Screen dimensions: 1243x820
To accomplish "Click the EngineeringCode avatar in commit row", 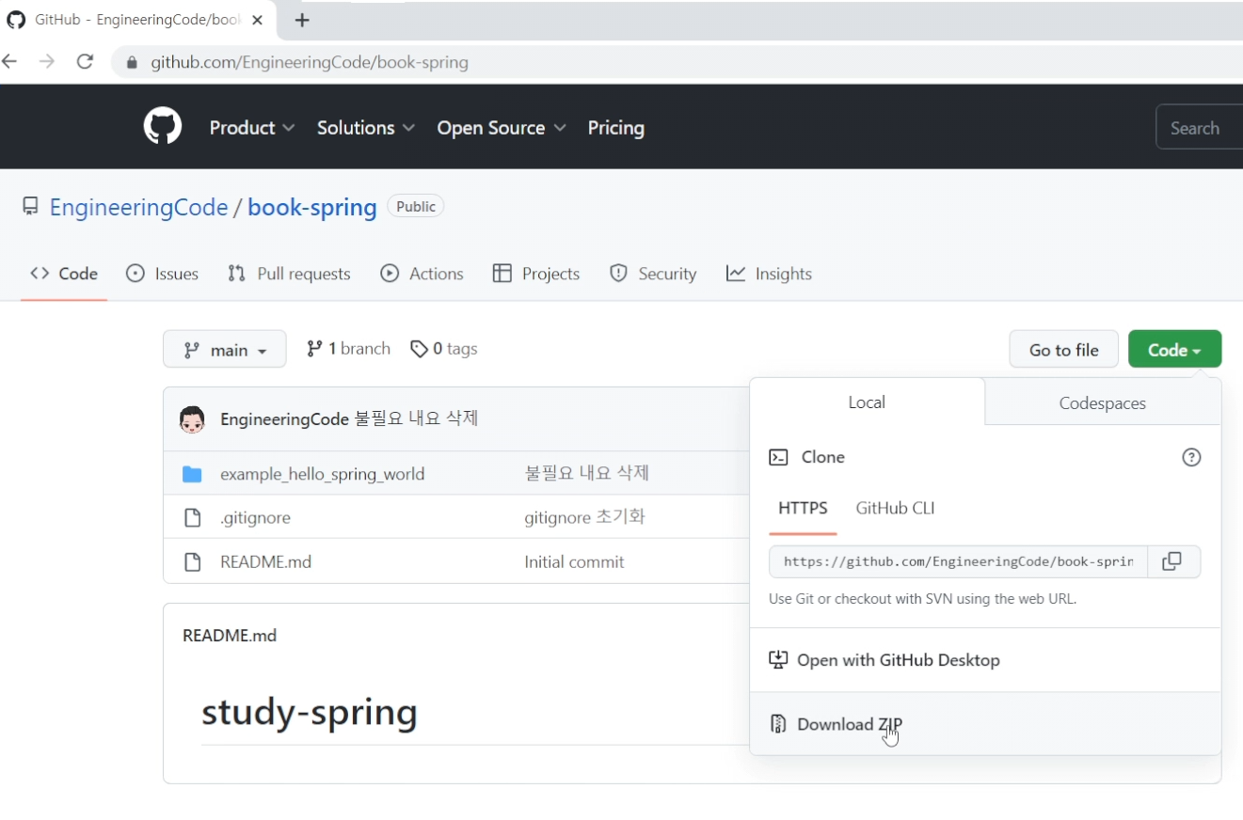I will [x=192, y=419].
